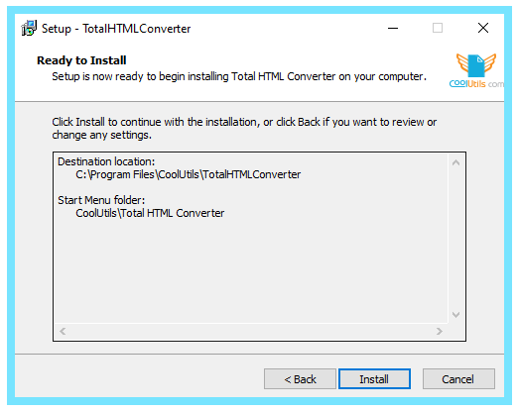Click the memo's scroll right arrow
This screenshot has width=518, height=412.
click(440, 331)
